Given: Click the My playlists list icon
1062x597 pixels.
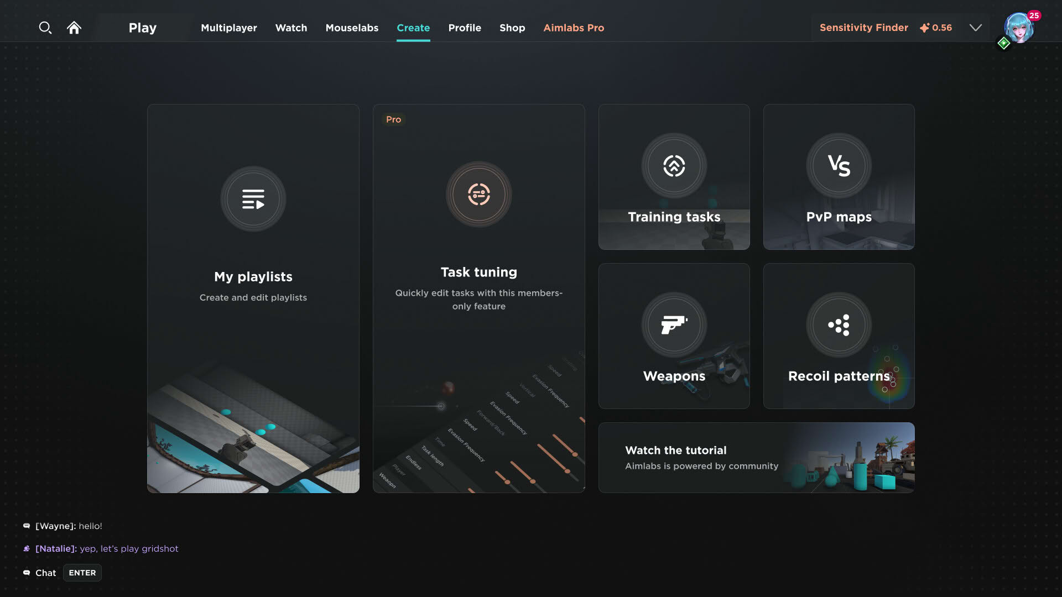Looking at the screenshot, I should click(253, 199).
